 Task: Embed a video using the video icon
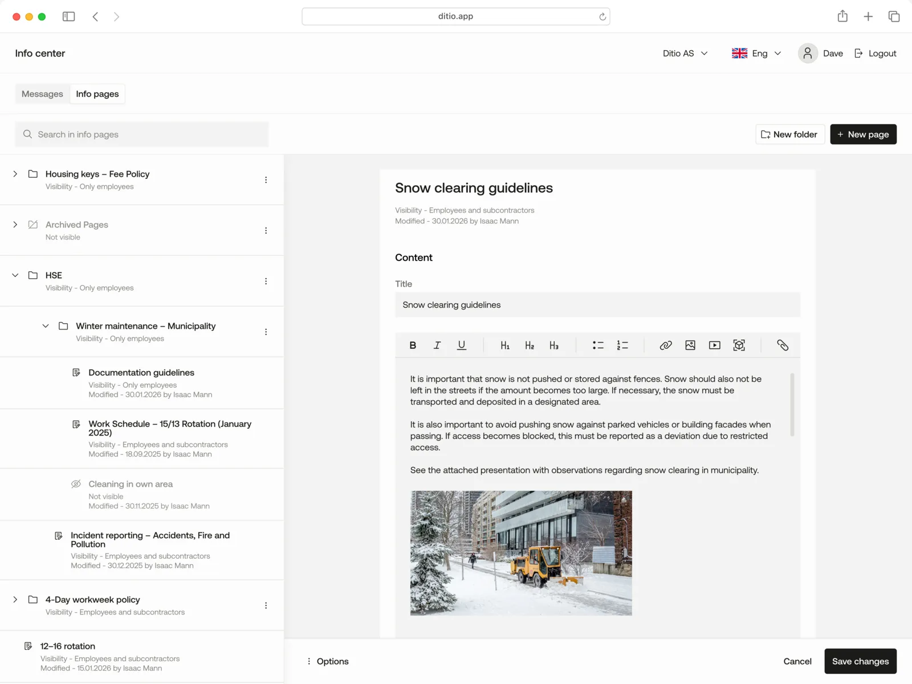714,345
